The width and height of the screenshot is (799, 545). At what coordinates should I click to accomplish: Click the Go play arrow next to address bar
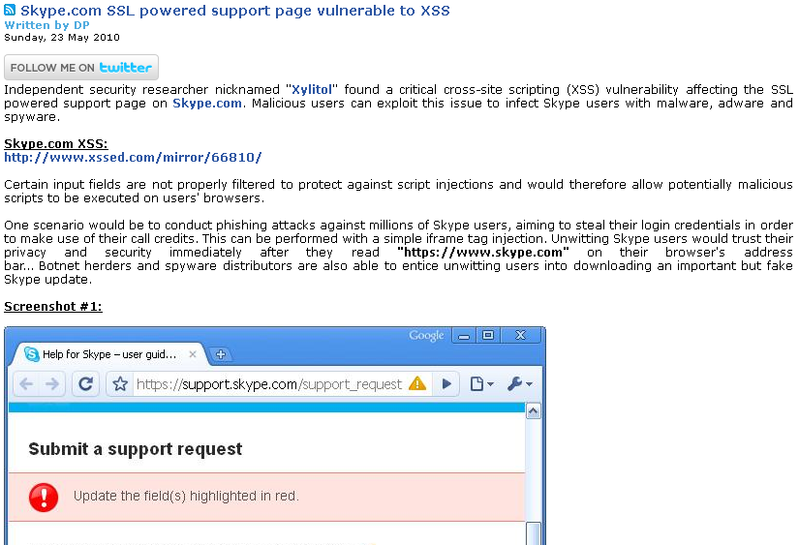click(x=446, y=384)
